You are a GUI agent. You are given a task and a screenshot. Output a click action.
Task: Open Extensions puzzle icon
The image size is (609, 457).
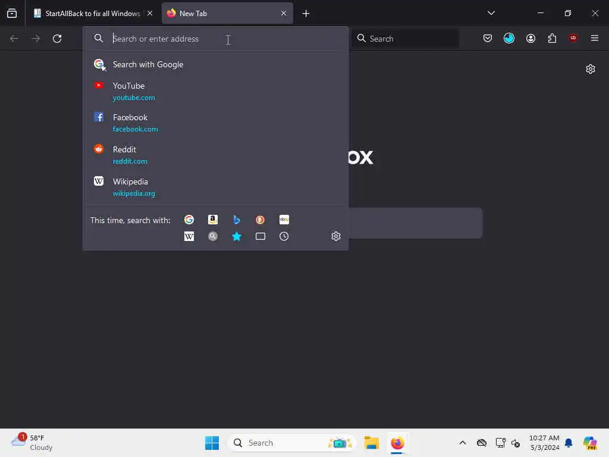[x=552, y=38]
